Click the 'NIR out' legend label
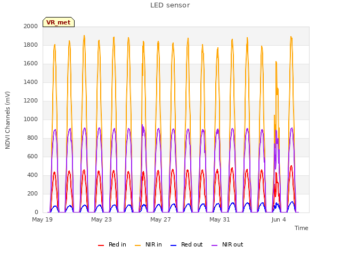The height and width of the screenshot is (255, 341). 232,244
